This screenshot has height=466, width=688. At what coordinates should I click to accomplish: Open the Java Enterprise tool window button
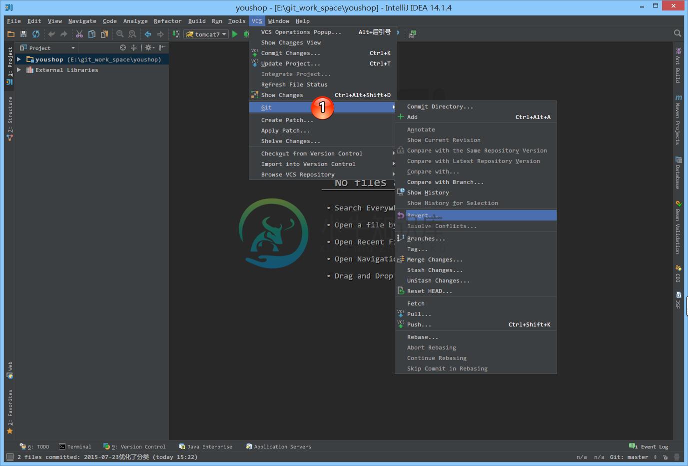point(206,446)
